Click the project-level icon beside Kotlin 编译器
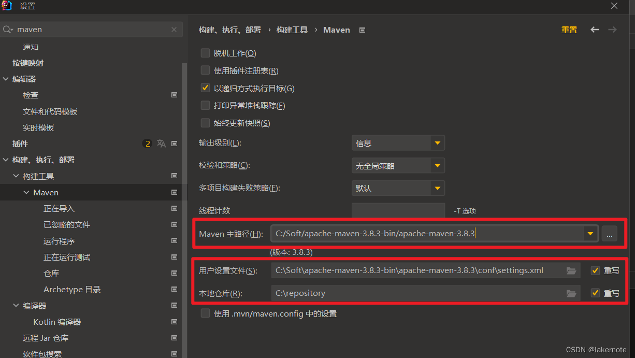The width and height of the screenshot is (635, 358). click(174, 322)
